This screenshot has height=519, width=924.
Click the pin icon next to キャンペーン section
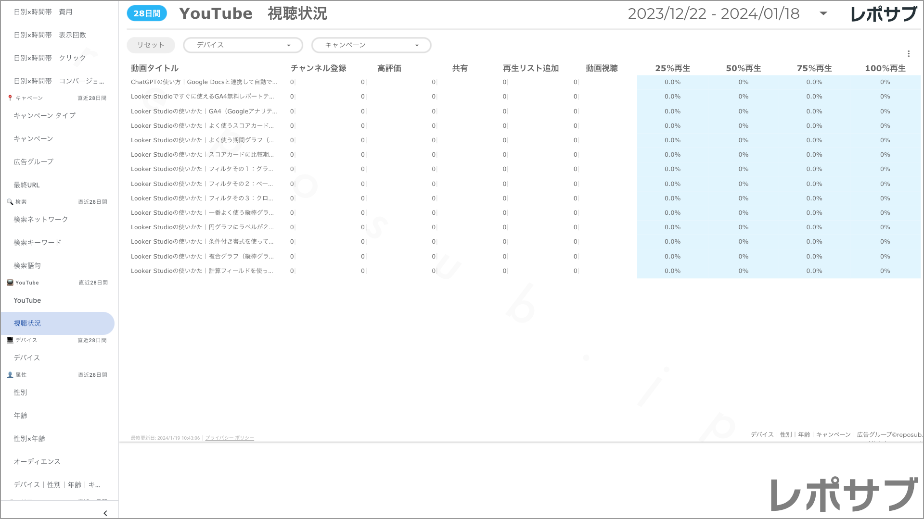tap(9, 98)
